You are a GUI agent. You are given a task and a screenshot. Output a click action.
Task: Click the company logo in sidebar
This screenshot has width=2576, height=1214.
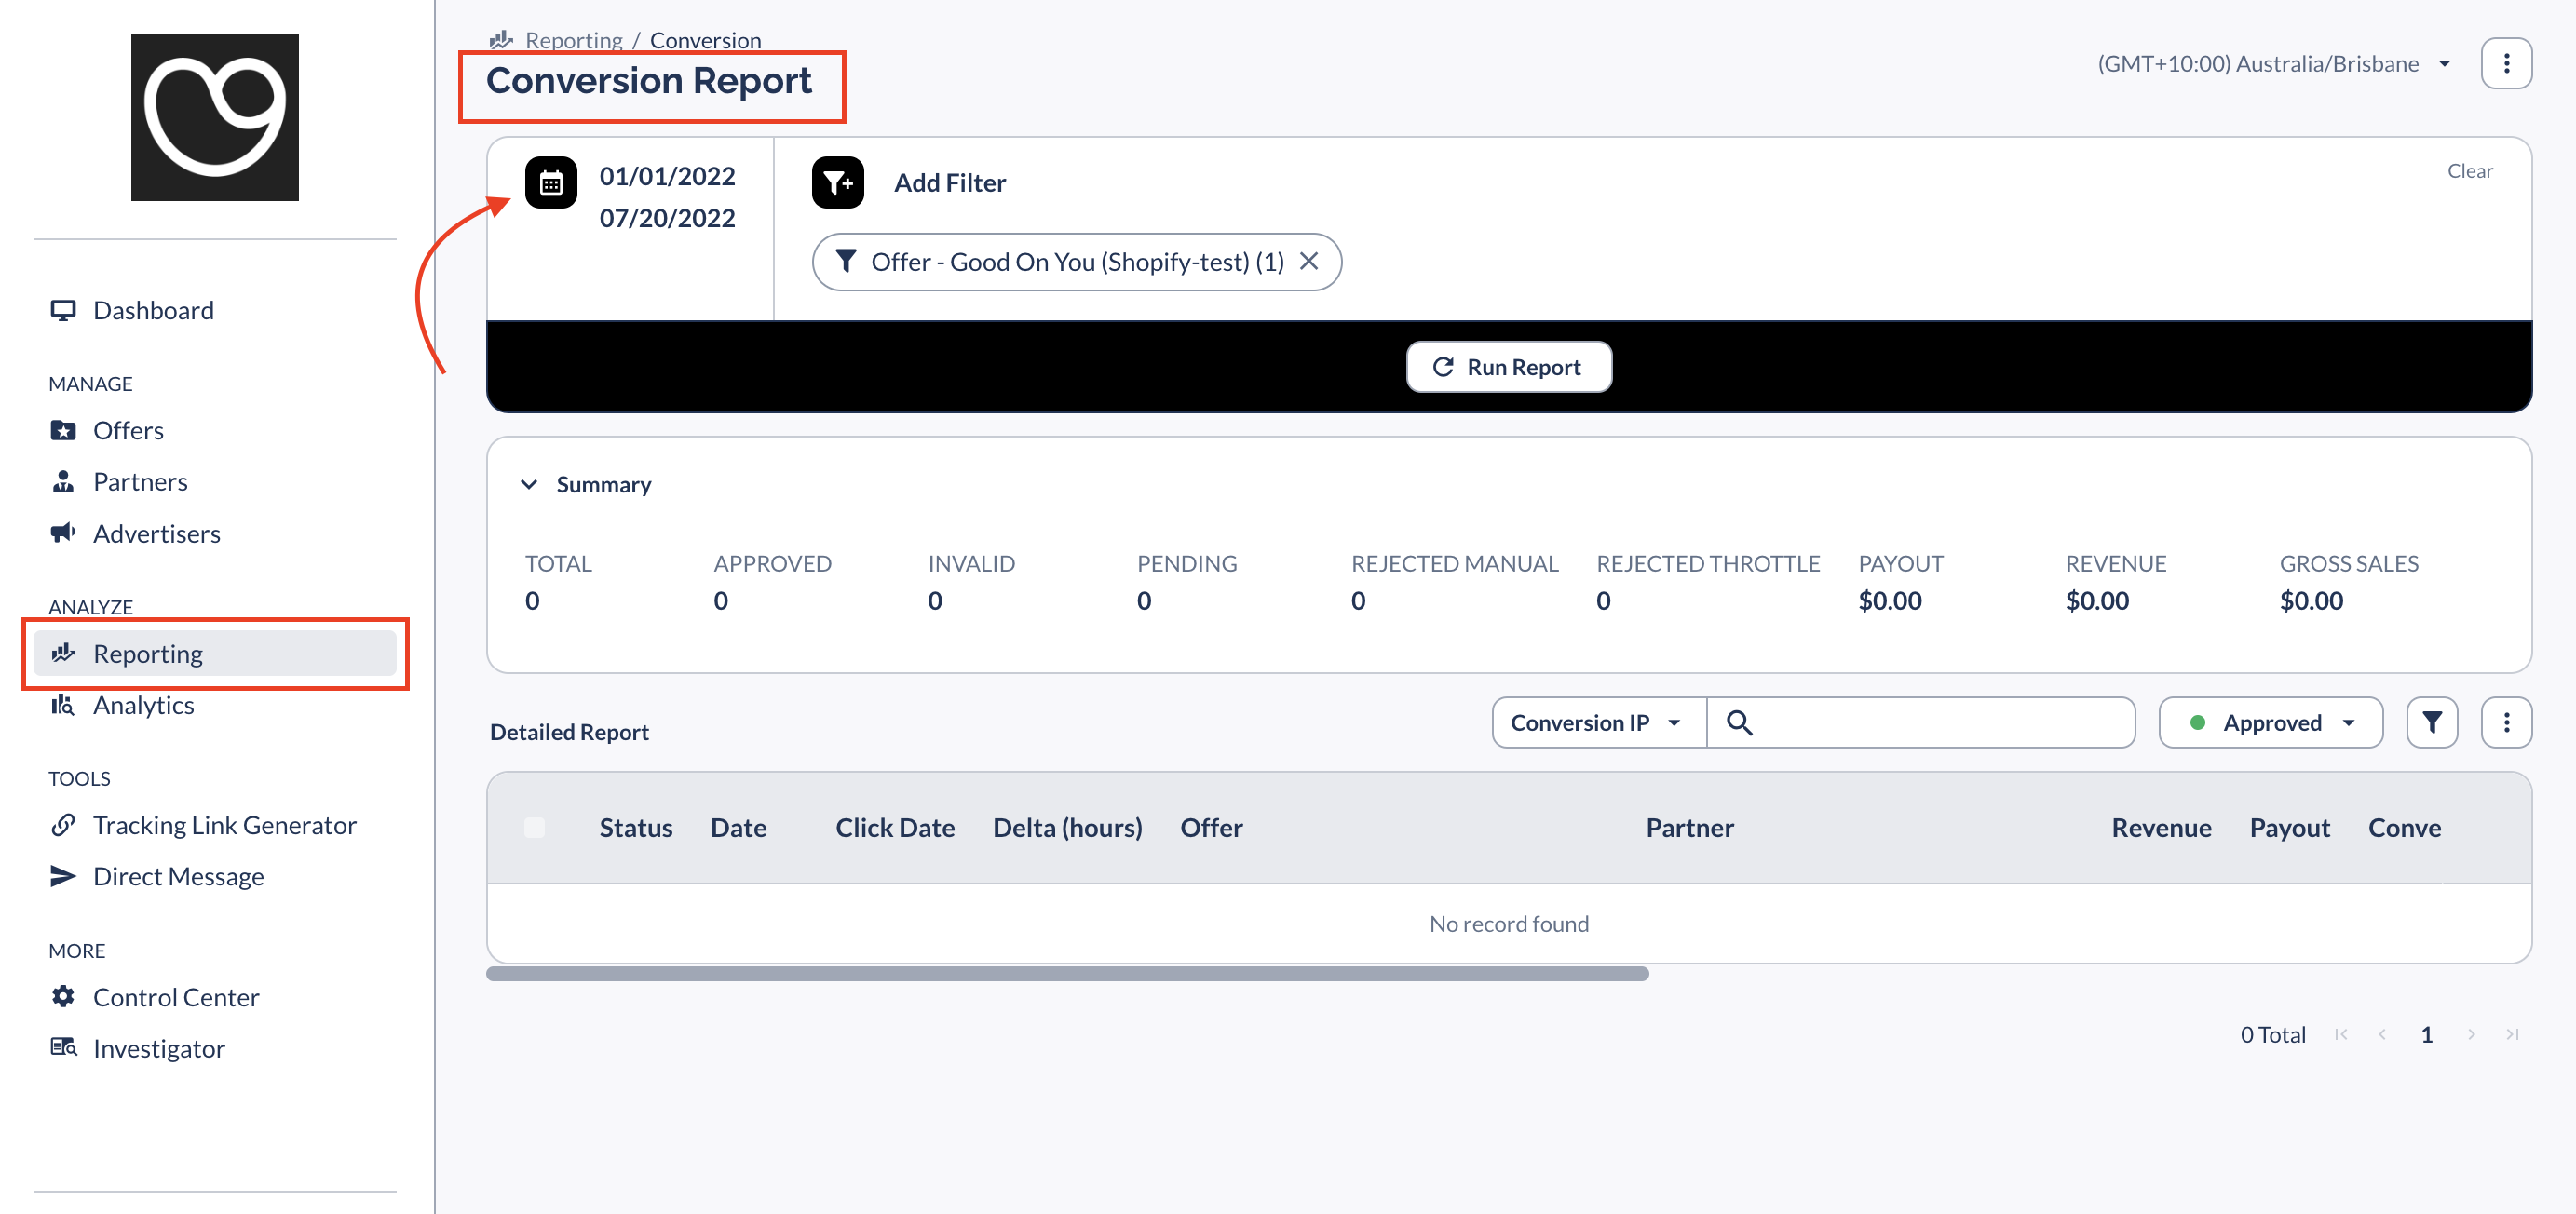click(214, 117)
